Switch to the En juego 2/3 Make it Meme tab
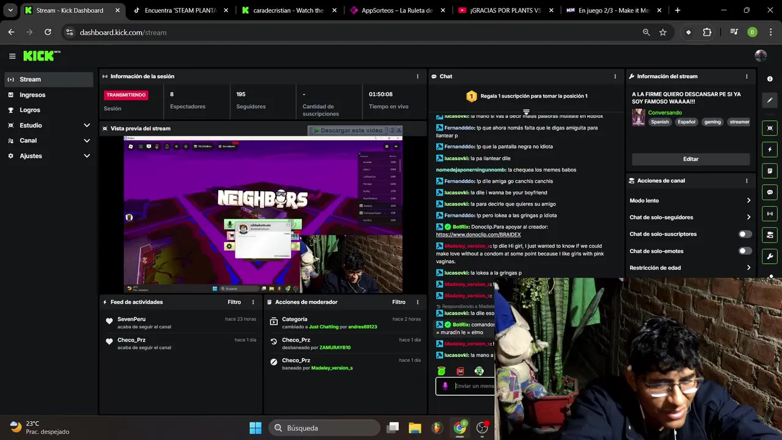The image size is (782, 440). 613,10
